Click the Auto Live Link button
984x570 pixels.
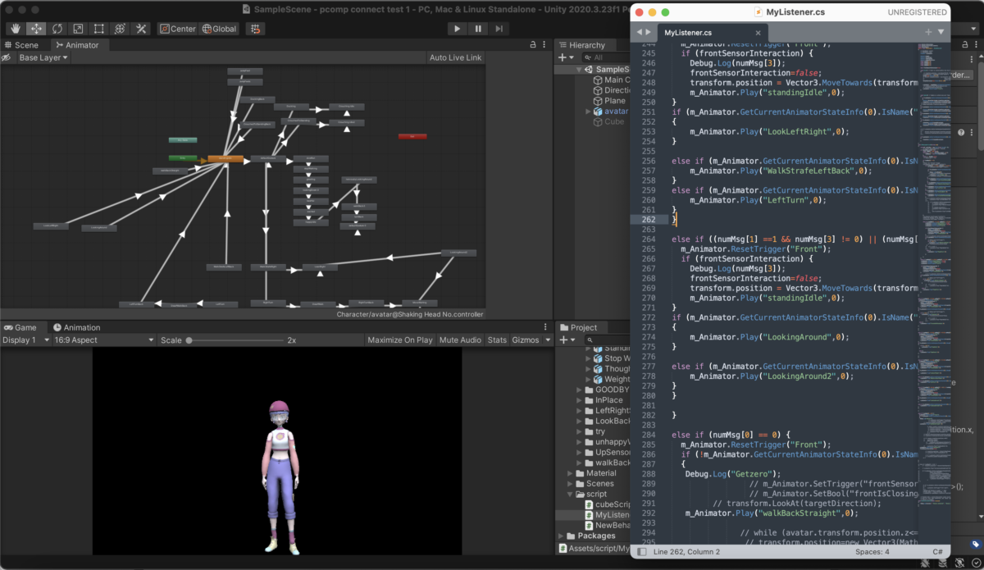455,58
